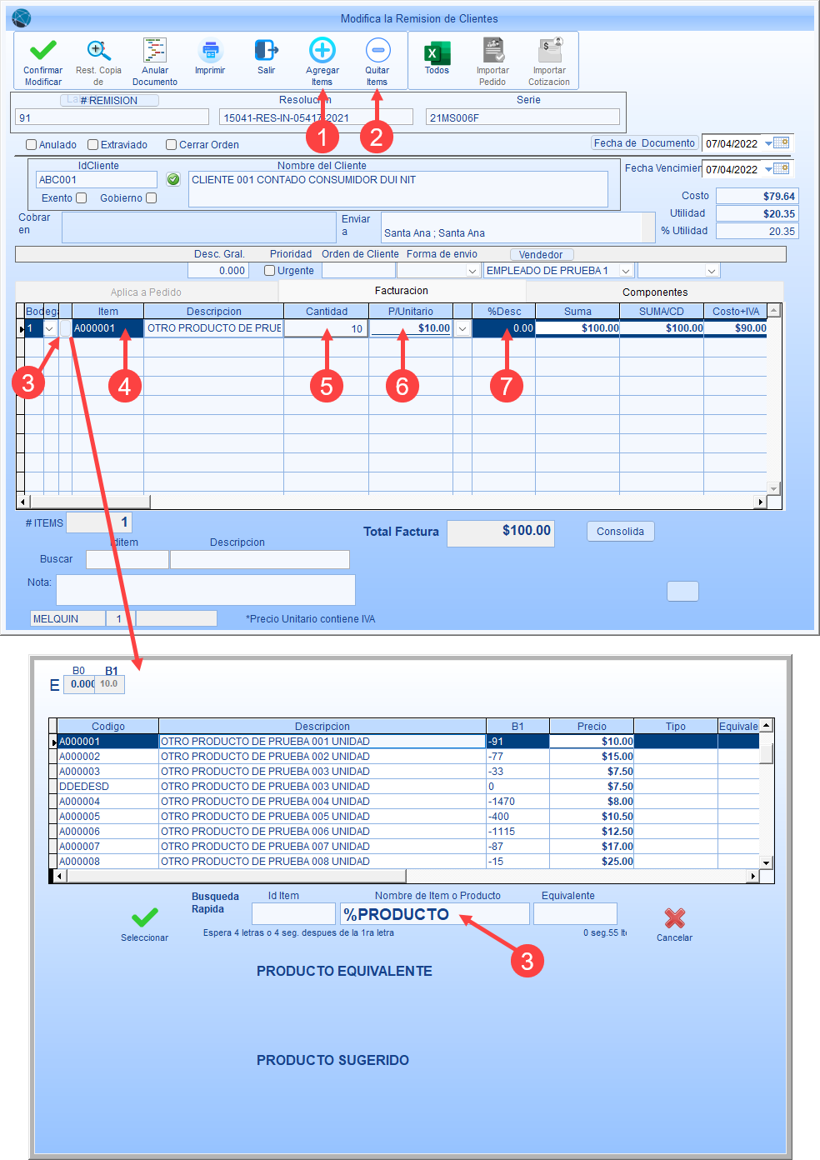The image size is (820, 1160).
Task: Click Importar Cotizacion icon
Action: click(550, 50)
